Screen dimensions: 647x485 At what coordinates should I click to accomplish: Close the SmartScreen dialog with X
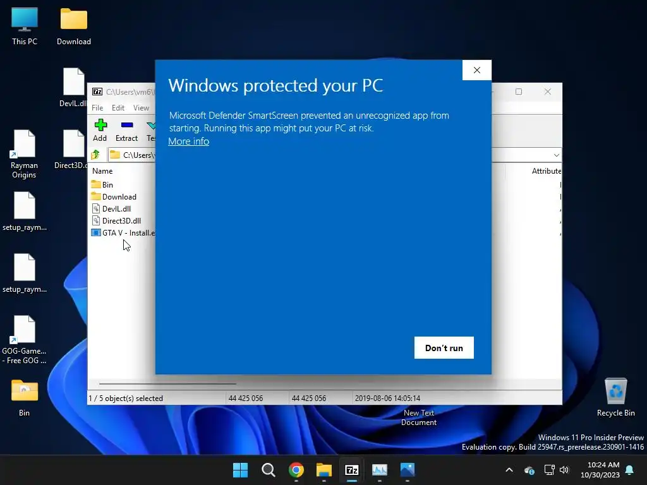(x=476, y=70)
